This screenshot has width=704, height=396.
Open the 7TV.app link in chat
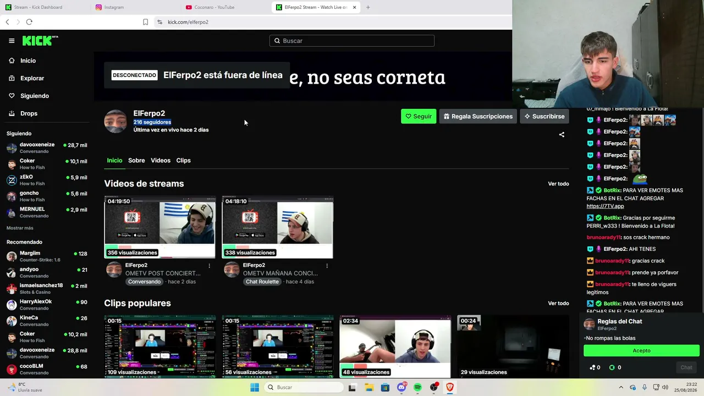605,206
